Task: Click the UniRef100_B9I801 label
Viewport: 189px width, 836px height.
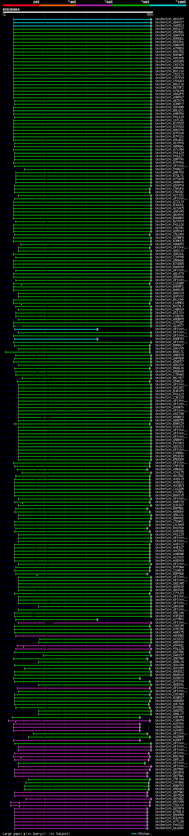Action: [170, 42]
